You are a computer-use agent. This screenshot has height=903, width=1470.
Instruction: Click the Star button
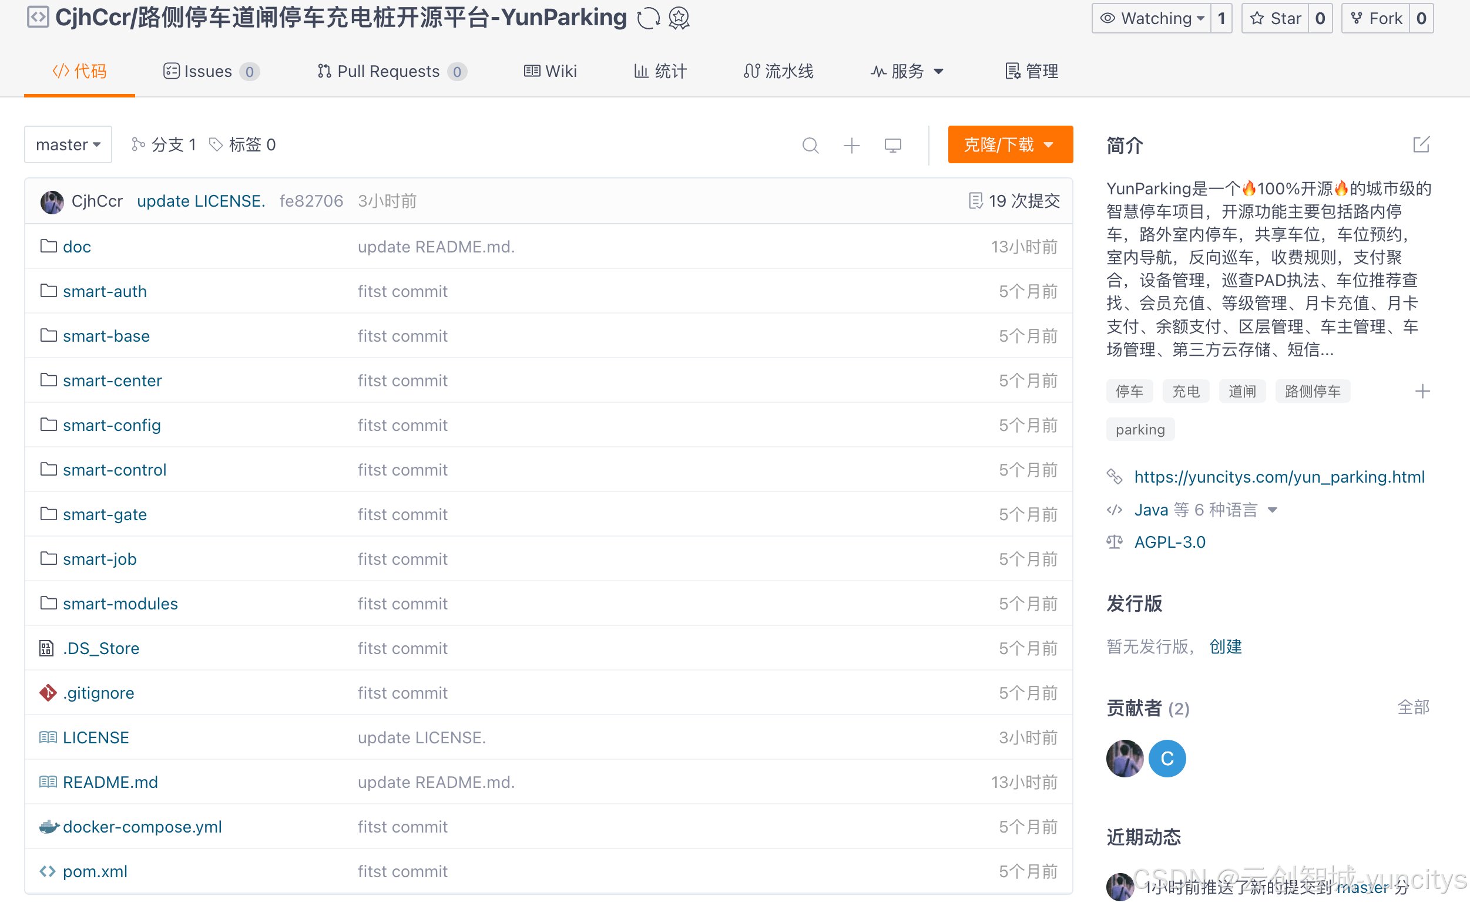(1275, 19)
